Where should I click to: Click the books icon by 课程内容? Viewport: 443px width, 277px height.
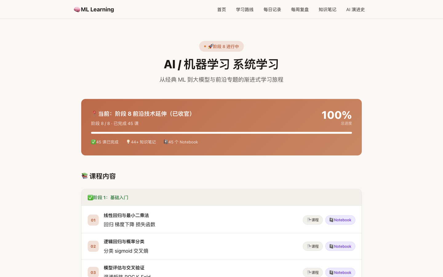click(x=85, y=176)
